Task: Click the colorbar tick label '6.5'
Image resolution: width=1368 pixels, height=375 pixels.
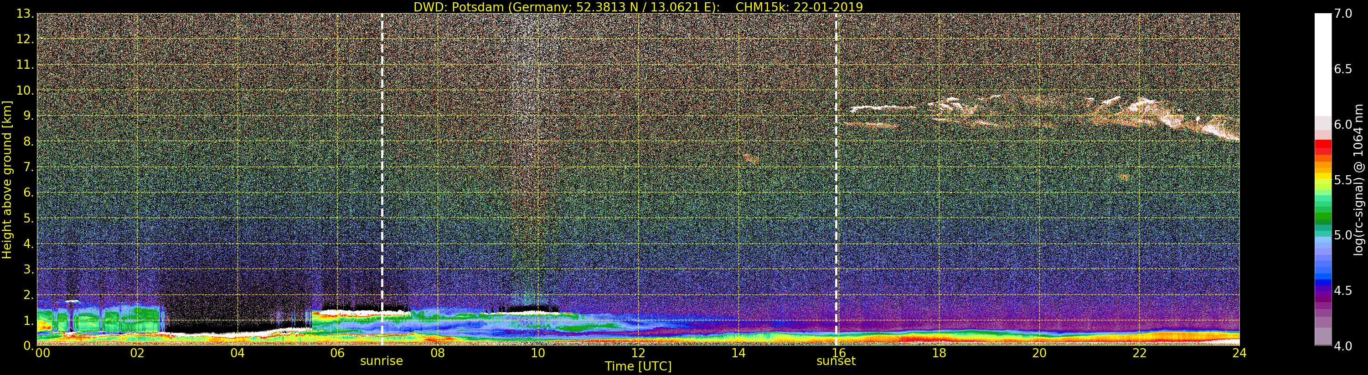Action: (x=1343, y=69)
